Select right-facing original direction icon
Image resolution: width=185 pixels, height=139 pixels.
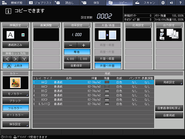(15, 59)
